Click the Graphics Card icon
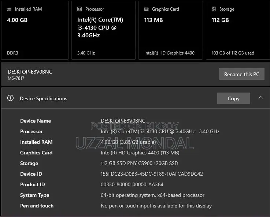270x217 pixels. click(147, 9)
